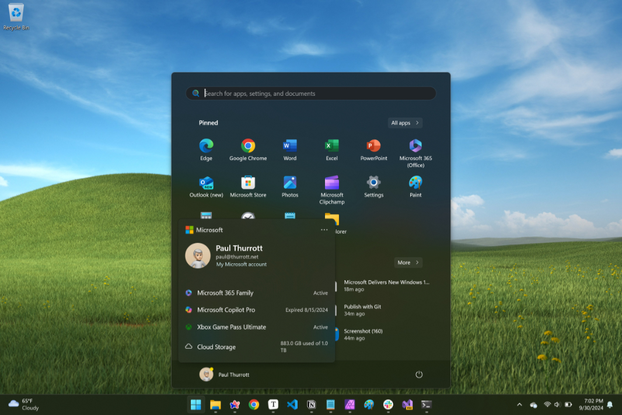
Task: Click the Power button icon
Action: coord(418,375)
